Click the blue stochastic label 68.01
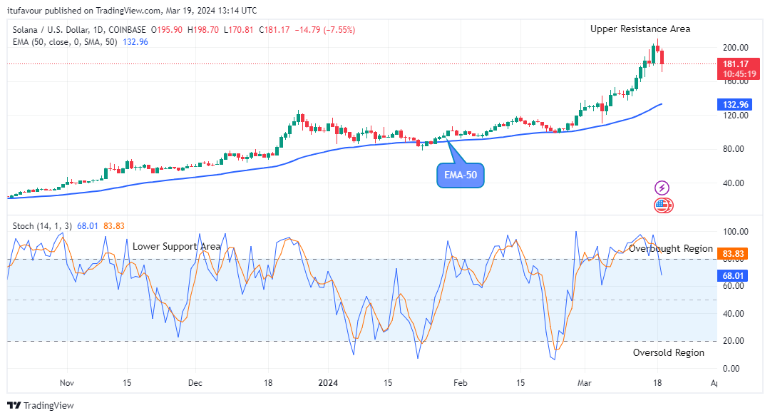 point(732,276)
